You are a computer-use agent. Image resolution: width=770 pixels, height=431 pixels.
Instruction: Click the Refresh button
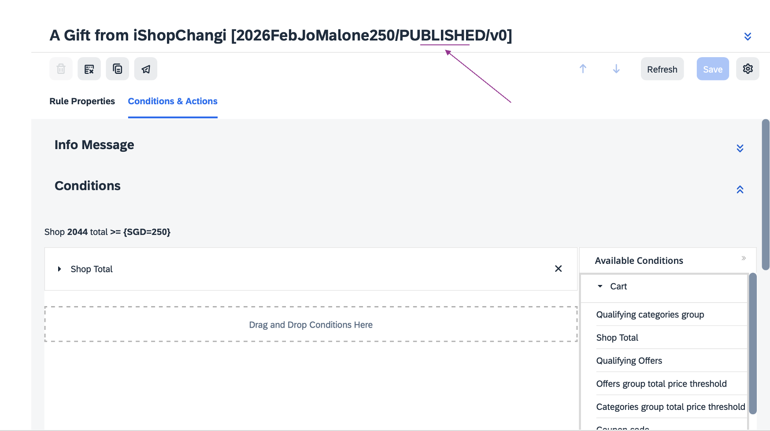pyautogui.click(x=662, y=69)
